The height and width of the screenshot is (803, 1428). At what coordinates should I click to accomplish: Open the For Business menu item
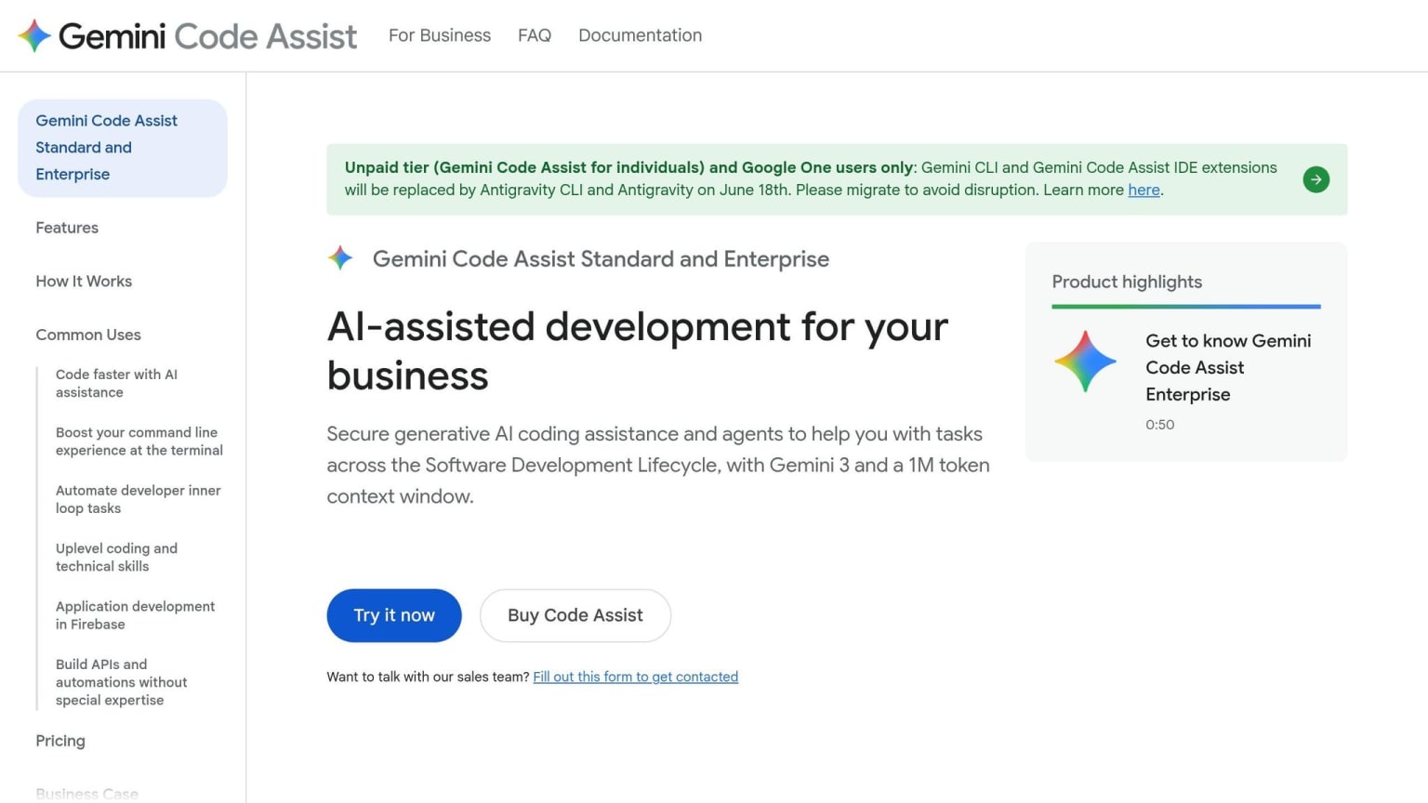pos(440,35)
